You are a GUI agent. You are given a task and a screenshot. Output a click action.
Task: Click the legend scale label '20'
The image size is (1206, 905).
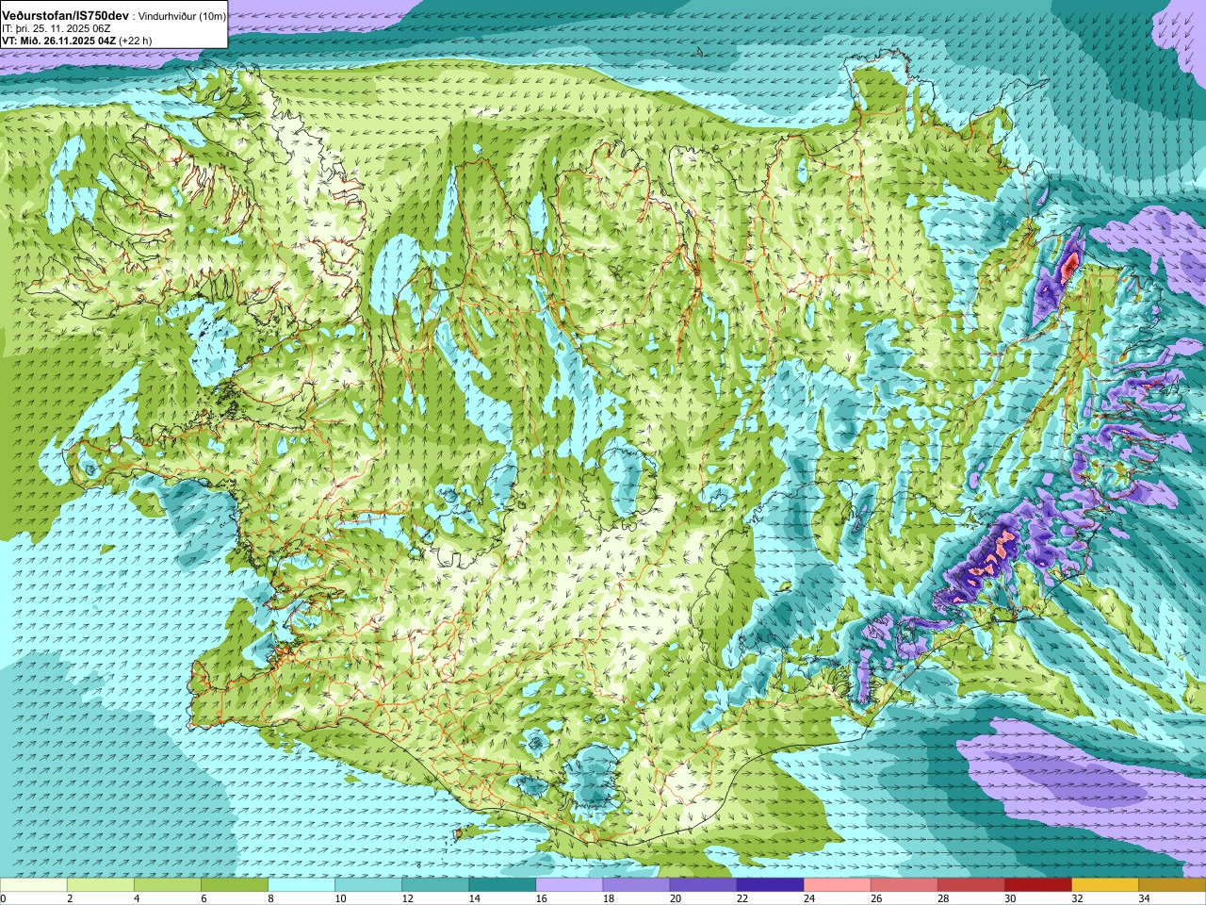point(675,898)
